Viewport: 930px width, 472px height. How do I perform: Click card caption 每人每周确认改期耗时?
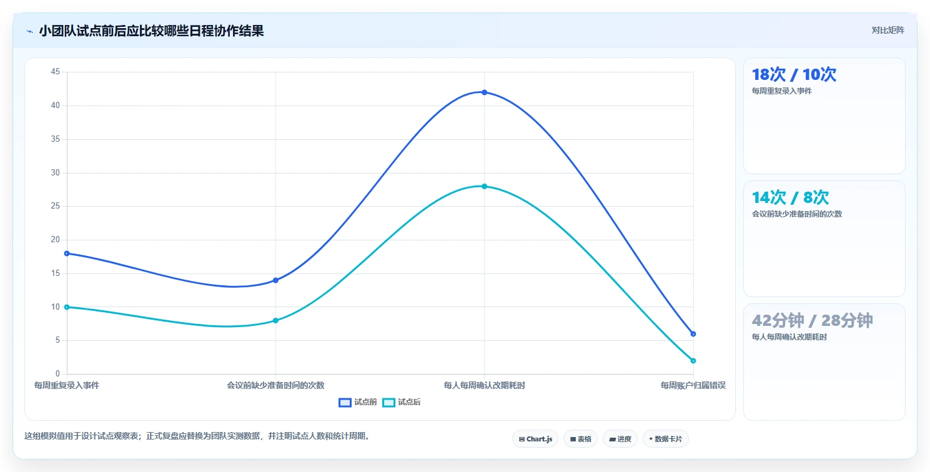pos(789,337)
